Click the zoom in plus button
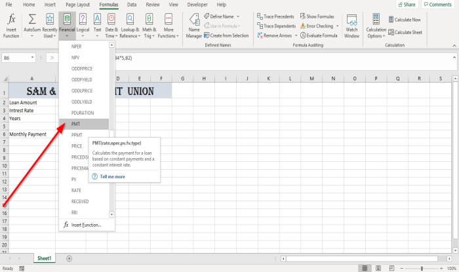 click(441, 268)
